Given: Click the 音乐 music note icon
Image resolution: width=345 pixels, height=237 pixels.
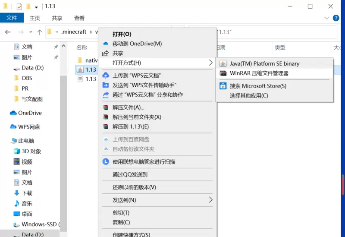Looking at the screenshot, I should coord(17,203).
